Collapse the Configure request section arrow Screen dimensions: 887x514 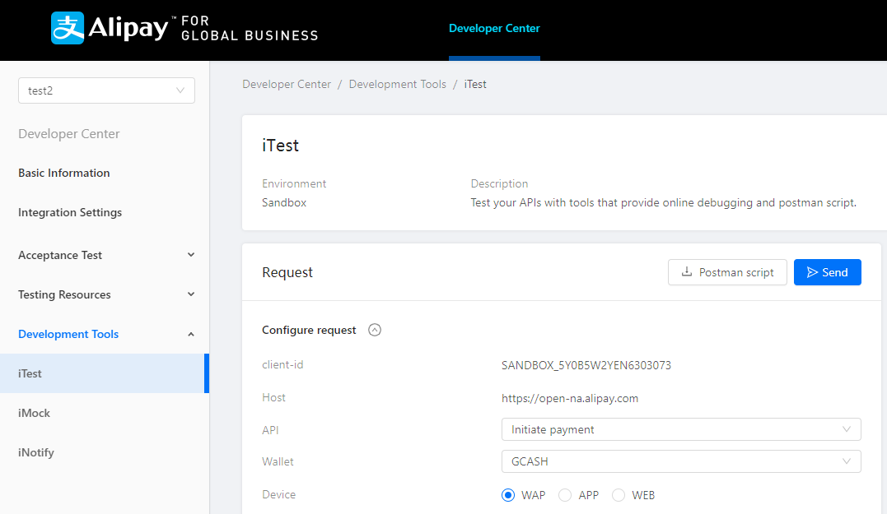tap(375, 330)
